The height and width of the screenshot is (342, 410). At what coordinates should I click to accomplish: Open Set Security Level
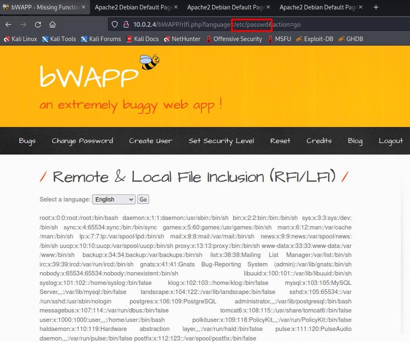221,141
